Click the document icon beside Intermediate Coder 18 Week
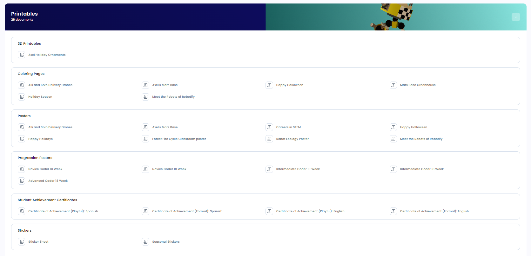The height and width of the screenshot is (256, 531). coord(393,169)
